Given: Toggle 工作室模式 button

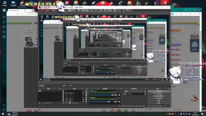Looking at the screenshot, I should pos(159,98).
